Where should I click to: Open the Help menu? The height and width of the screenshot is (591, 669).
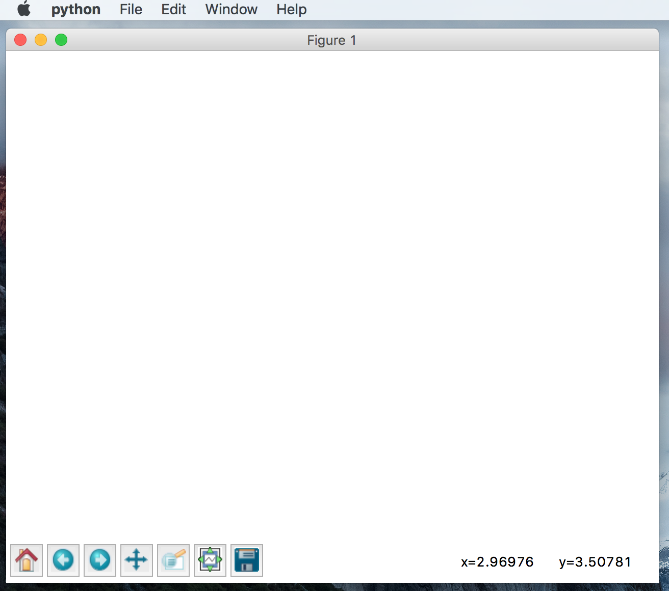point(291,9)
